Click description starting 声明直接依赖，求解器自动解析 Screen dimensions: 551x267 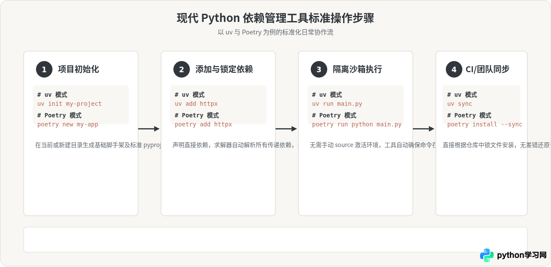click(x=235, y=145)
